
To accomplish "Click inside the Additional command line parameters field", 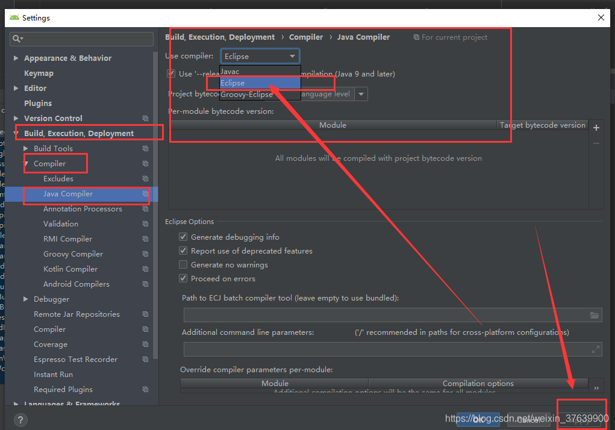I will [x=361, y=349].
